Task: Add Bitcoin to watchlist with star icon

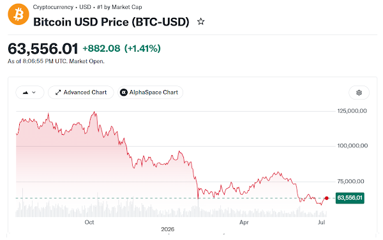Action: coord(201,22)
